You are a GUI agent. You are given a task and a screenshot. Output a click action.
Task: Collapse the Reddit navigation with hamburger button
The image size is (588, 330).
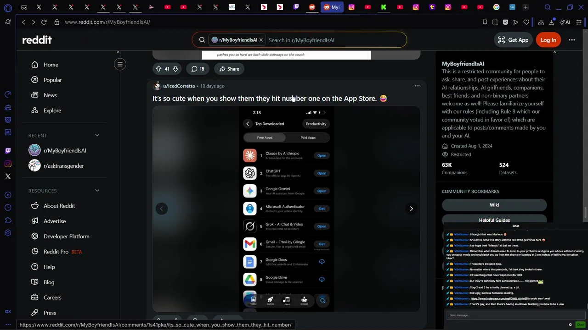pos(120,64)
